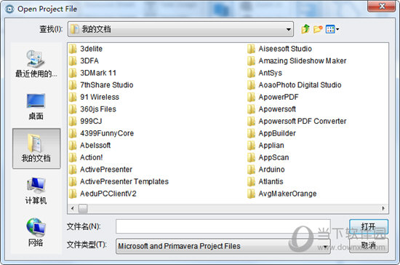Select the 999CJ folder

coord(86,122)
